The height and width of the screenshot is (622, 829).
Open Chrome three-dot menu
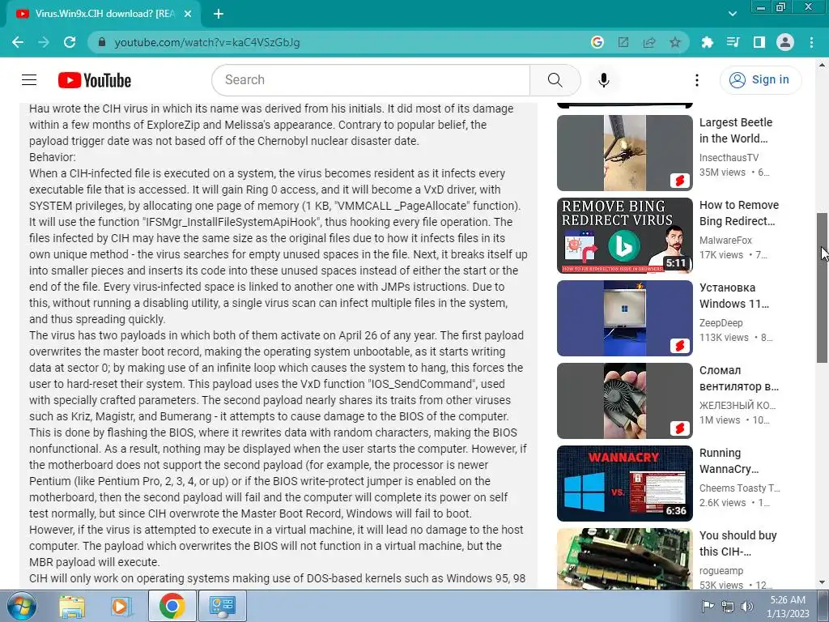tap(811, 42)
